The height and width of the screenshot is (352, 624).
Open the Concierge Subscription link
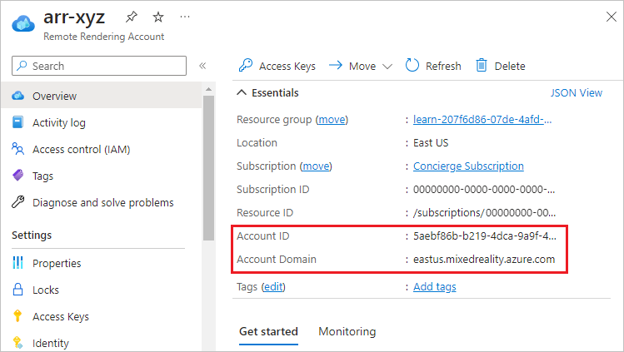[x=468, y=166]
